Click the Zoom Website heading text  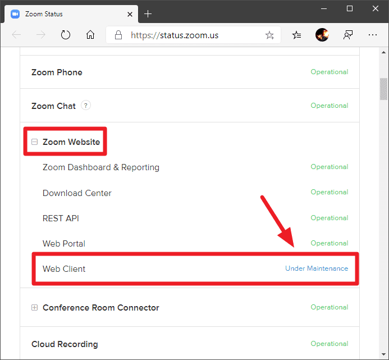[71, 142]
